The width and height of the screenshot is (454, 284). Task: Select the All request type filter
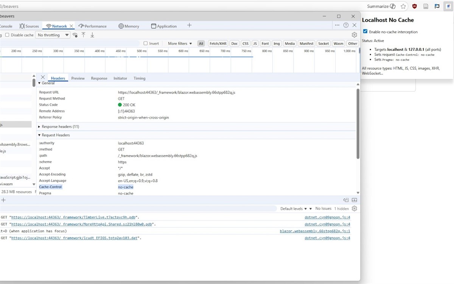[201, 44]
